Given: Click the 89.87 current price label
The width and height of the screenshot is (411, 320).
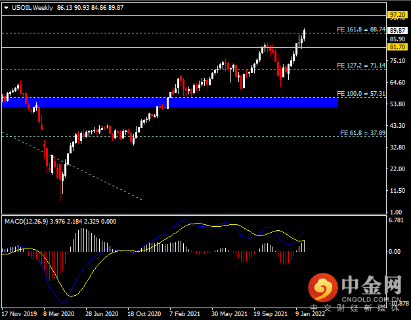Looking at the screenshot, I should point(397,31).
